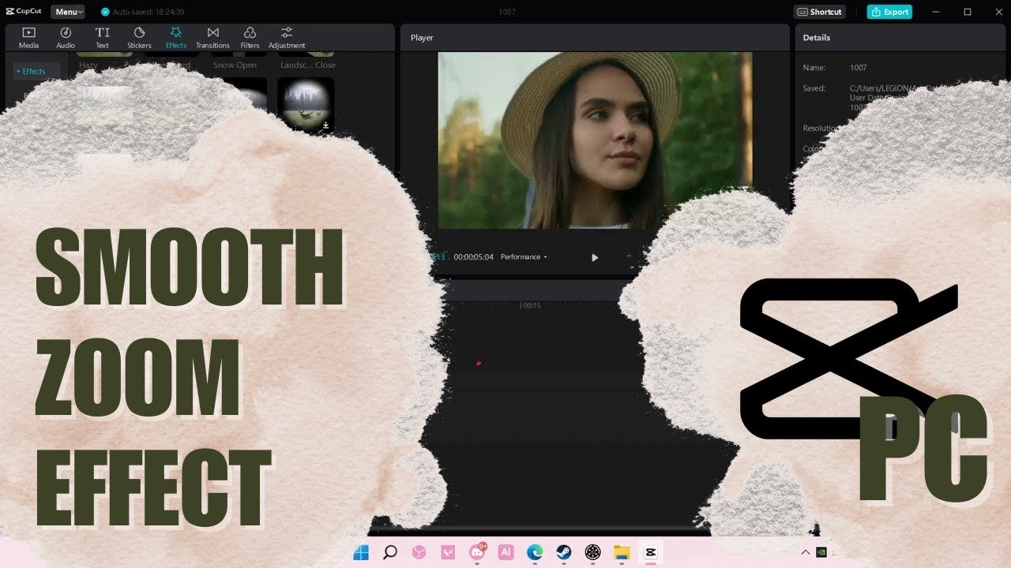Click the download icon on forest vignette effect
1011x568 pixels.
point(325,125)
